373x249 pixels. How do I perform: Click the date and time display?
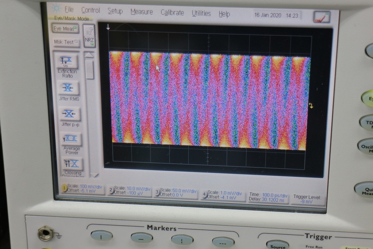(x=276, y=15)
